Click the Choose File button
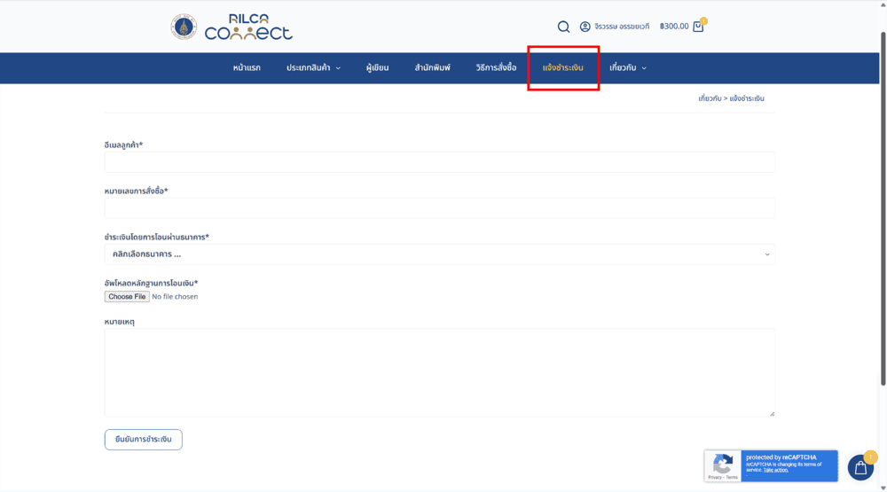Image resolution: width=887 pixels, height=492 pixels. [127, 297]
